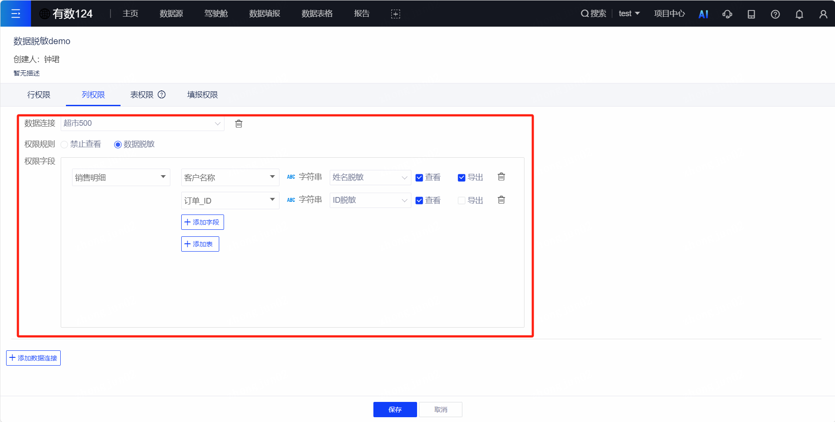Switch to the 行权限 tab
This screenshot has width=835, height=422.
pos(39,95)
